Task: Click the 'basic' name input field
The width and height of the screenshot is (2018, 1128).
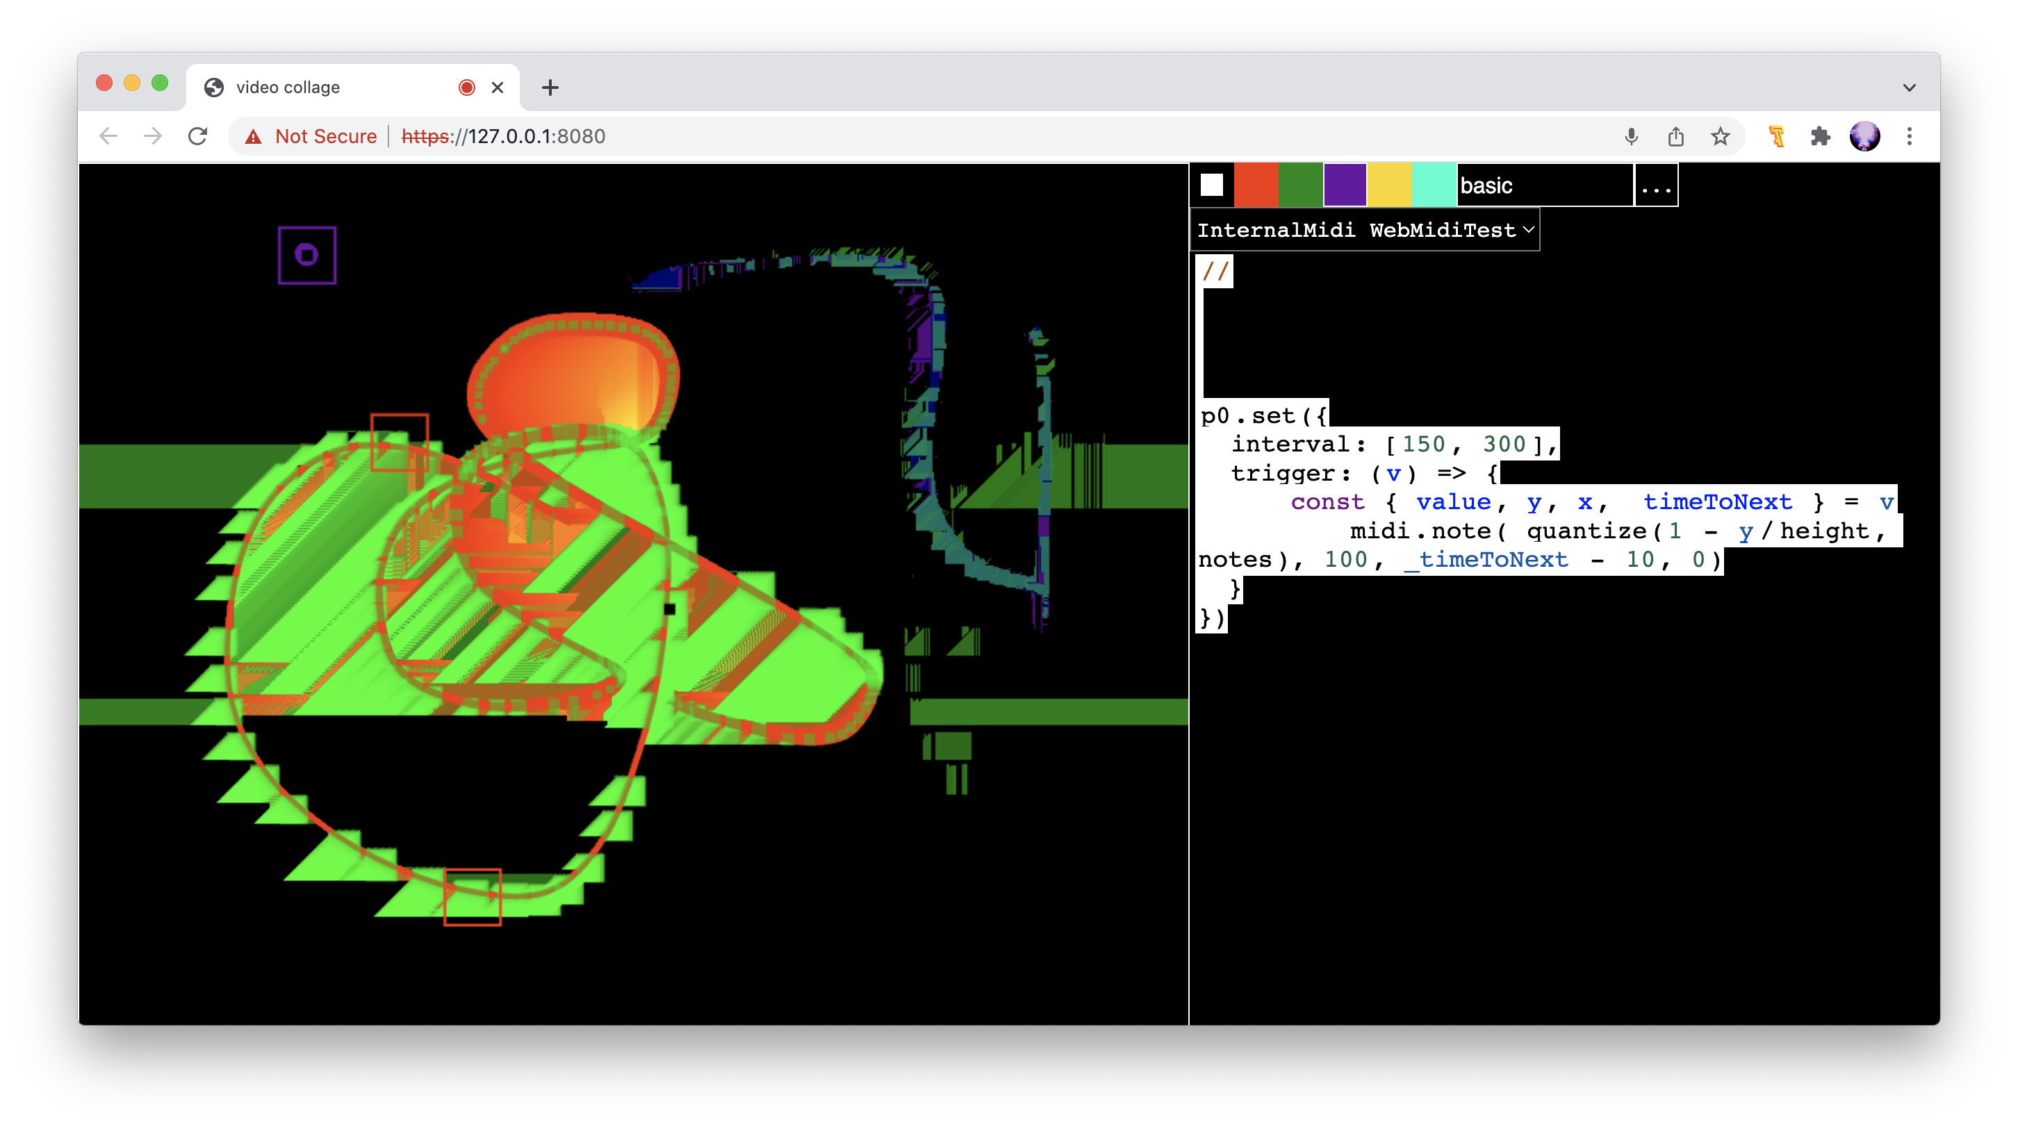Action: (x=1543, y=185)
